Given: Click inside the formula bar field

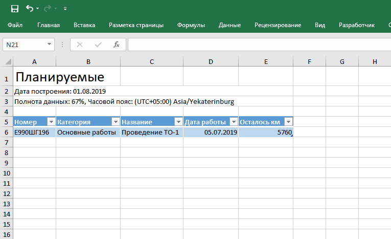Looking at the screenshot, I should click(259, 45).
